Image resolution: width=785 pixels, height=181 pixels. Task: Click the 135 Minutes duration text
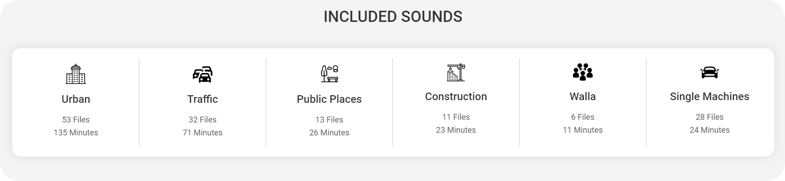(76, 133)
